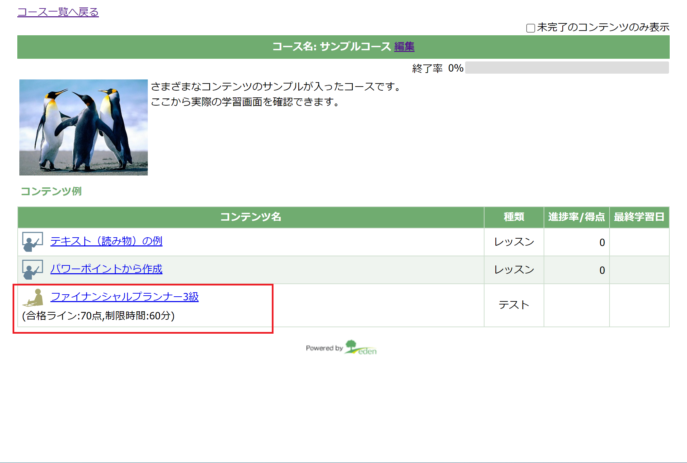Click the コンテンツ名 column header

[x=251, y=217]
